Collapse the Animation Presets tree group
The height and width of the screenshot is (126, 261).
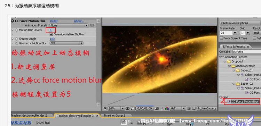pos(221,57)
